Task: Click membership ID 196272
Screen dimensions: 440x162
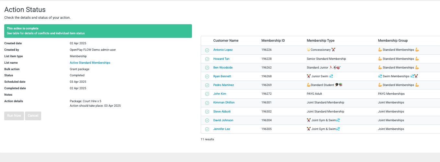Action: 267,94
